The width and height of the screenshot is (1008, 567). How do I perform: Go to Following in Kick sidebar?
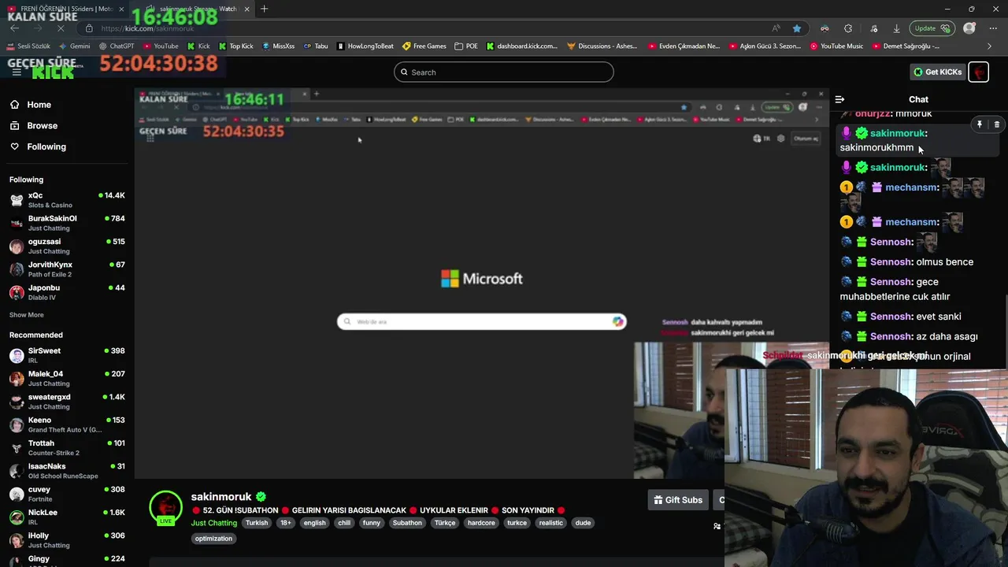(x=38, y=146)
